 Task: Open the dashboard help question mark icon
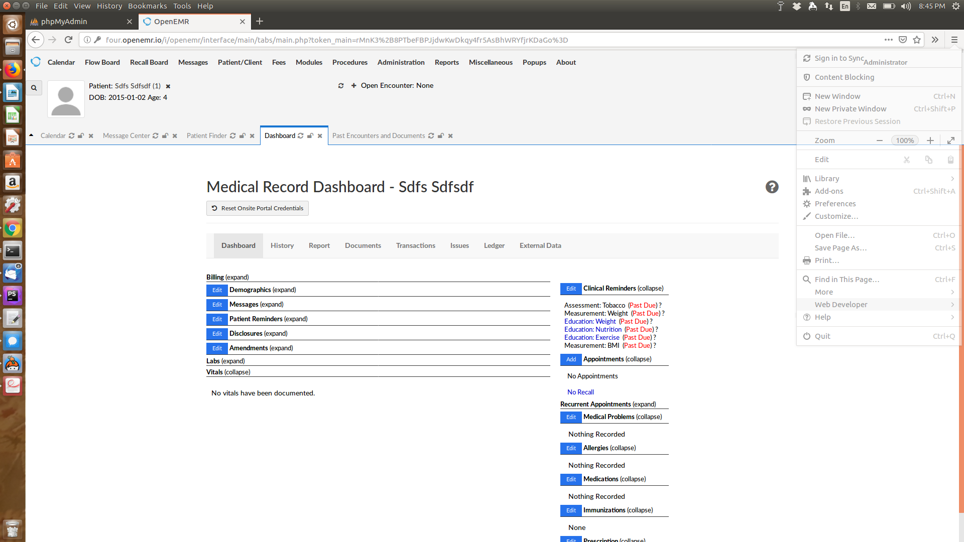point(772,187)
